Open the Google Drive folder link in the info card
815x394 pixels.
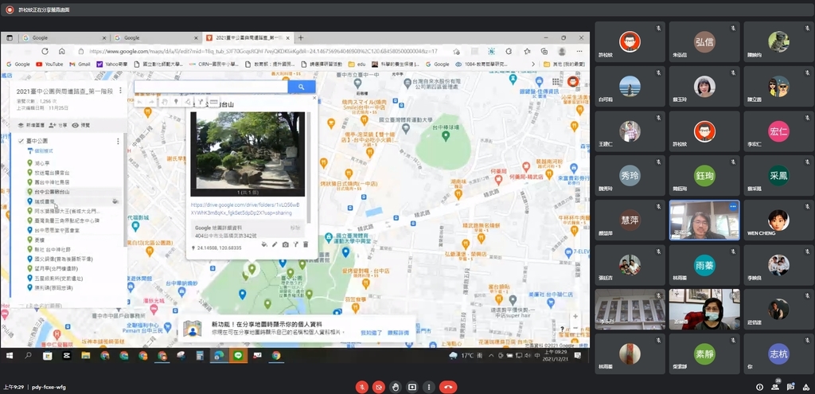[245, 209]
